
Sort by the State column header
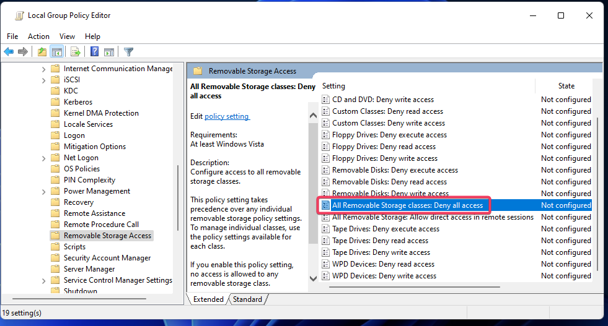[565, 86]
